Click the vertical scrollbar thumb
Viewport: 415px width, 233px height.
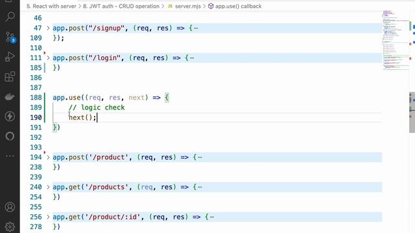pyautogui.click(x=412, y=112)
